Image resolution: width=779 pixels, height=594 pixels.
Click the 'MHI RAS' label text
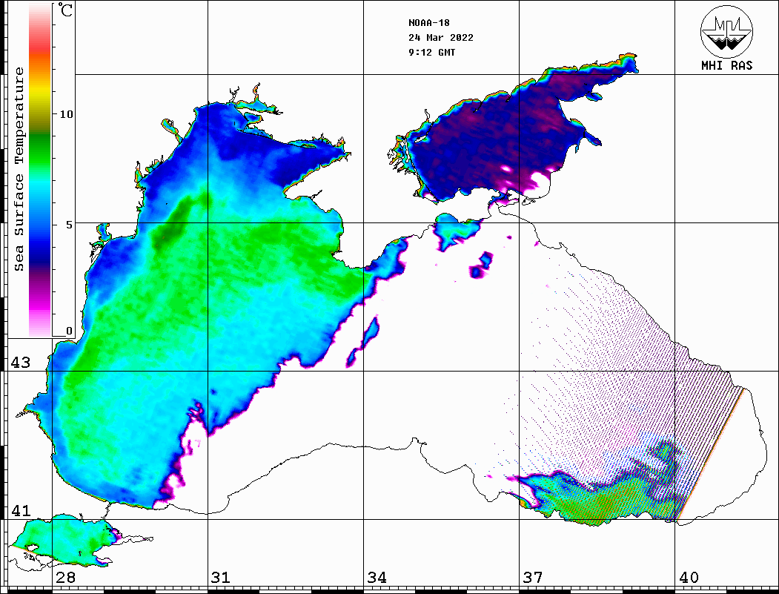[727, 65]
